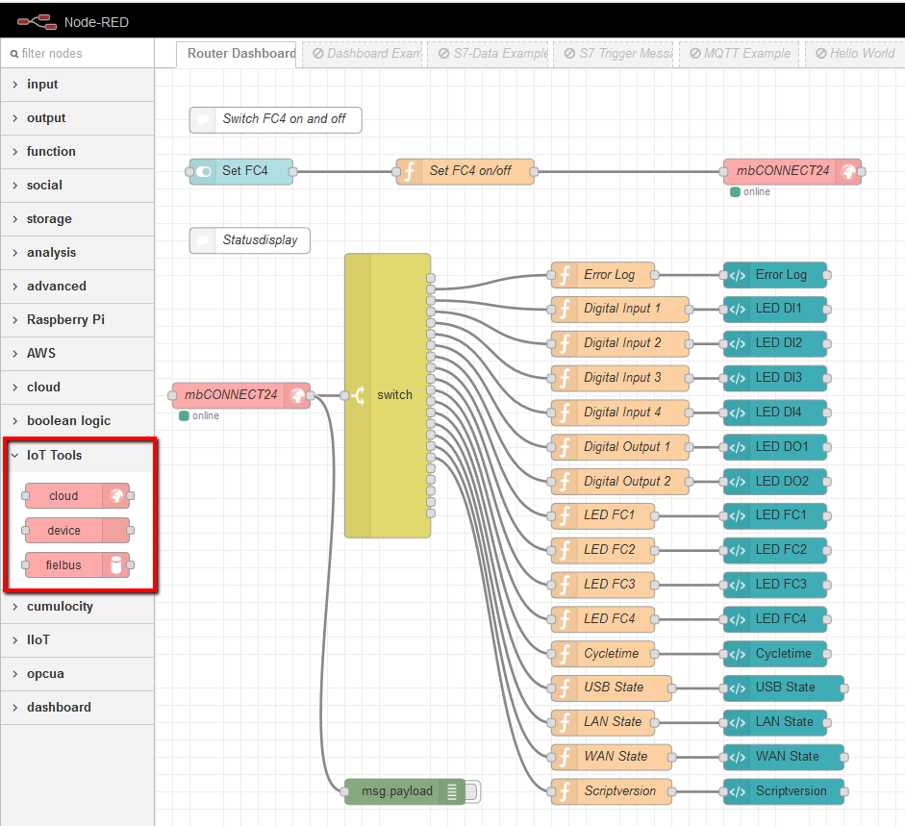Open the MQTT Example flow tab
The height and width of the screenshot is (826, 905).
tap(740, 54)
